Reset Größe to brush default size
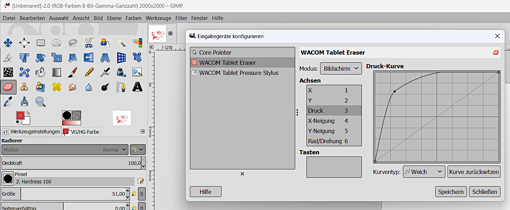This screenshot has height=210, width=510. [134, 194]
